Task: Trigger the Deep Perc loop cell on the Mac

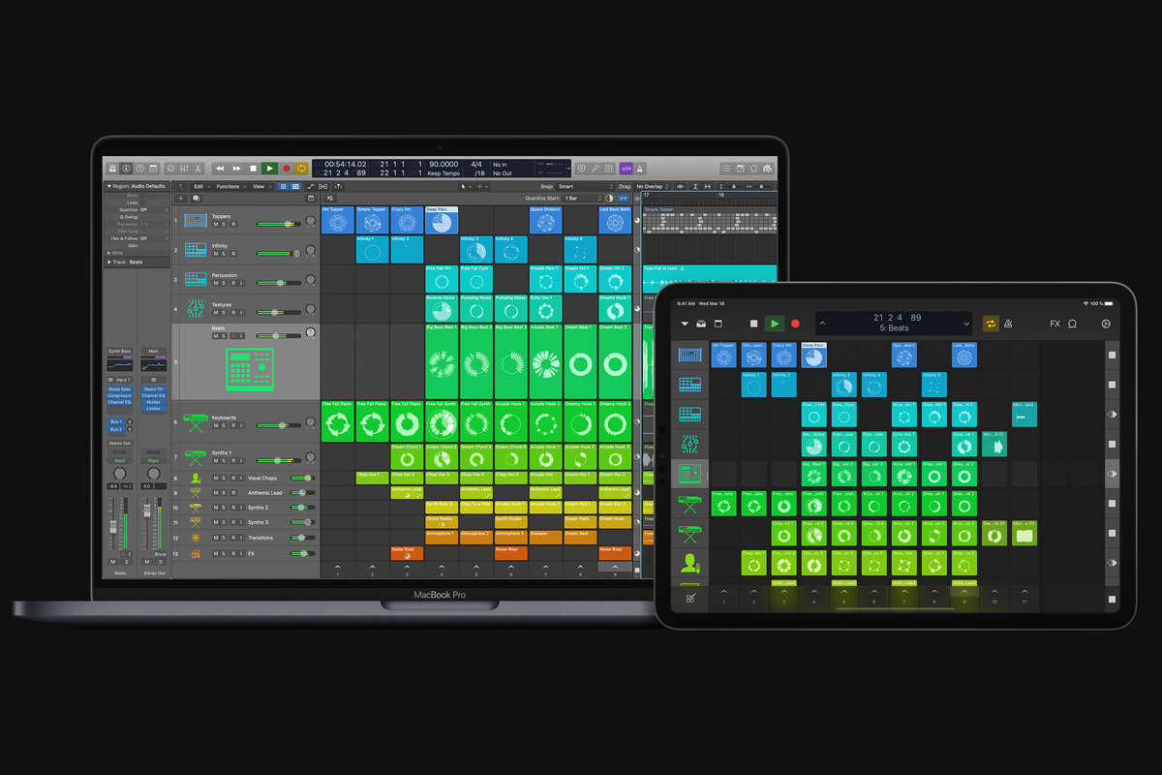Action: coord(442,222)
